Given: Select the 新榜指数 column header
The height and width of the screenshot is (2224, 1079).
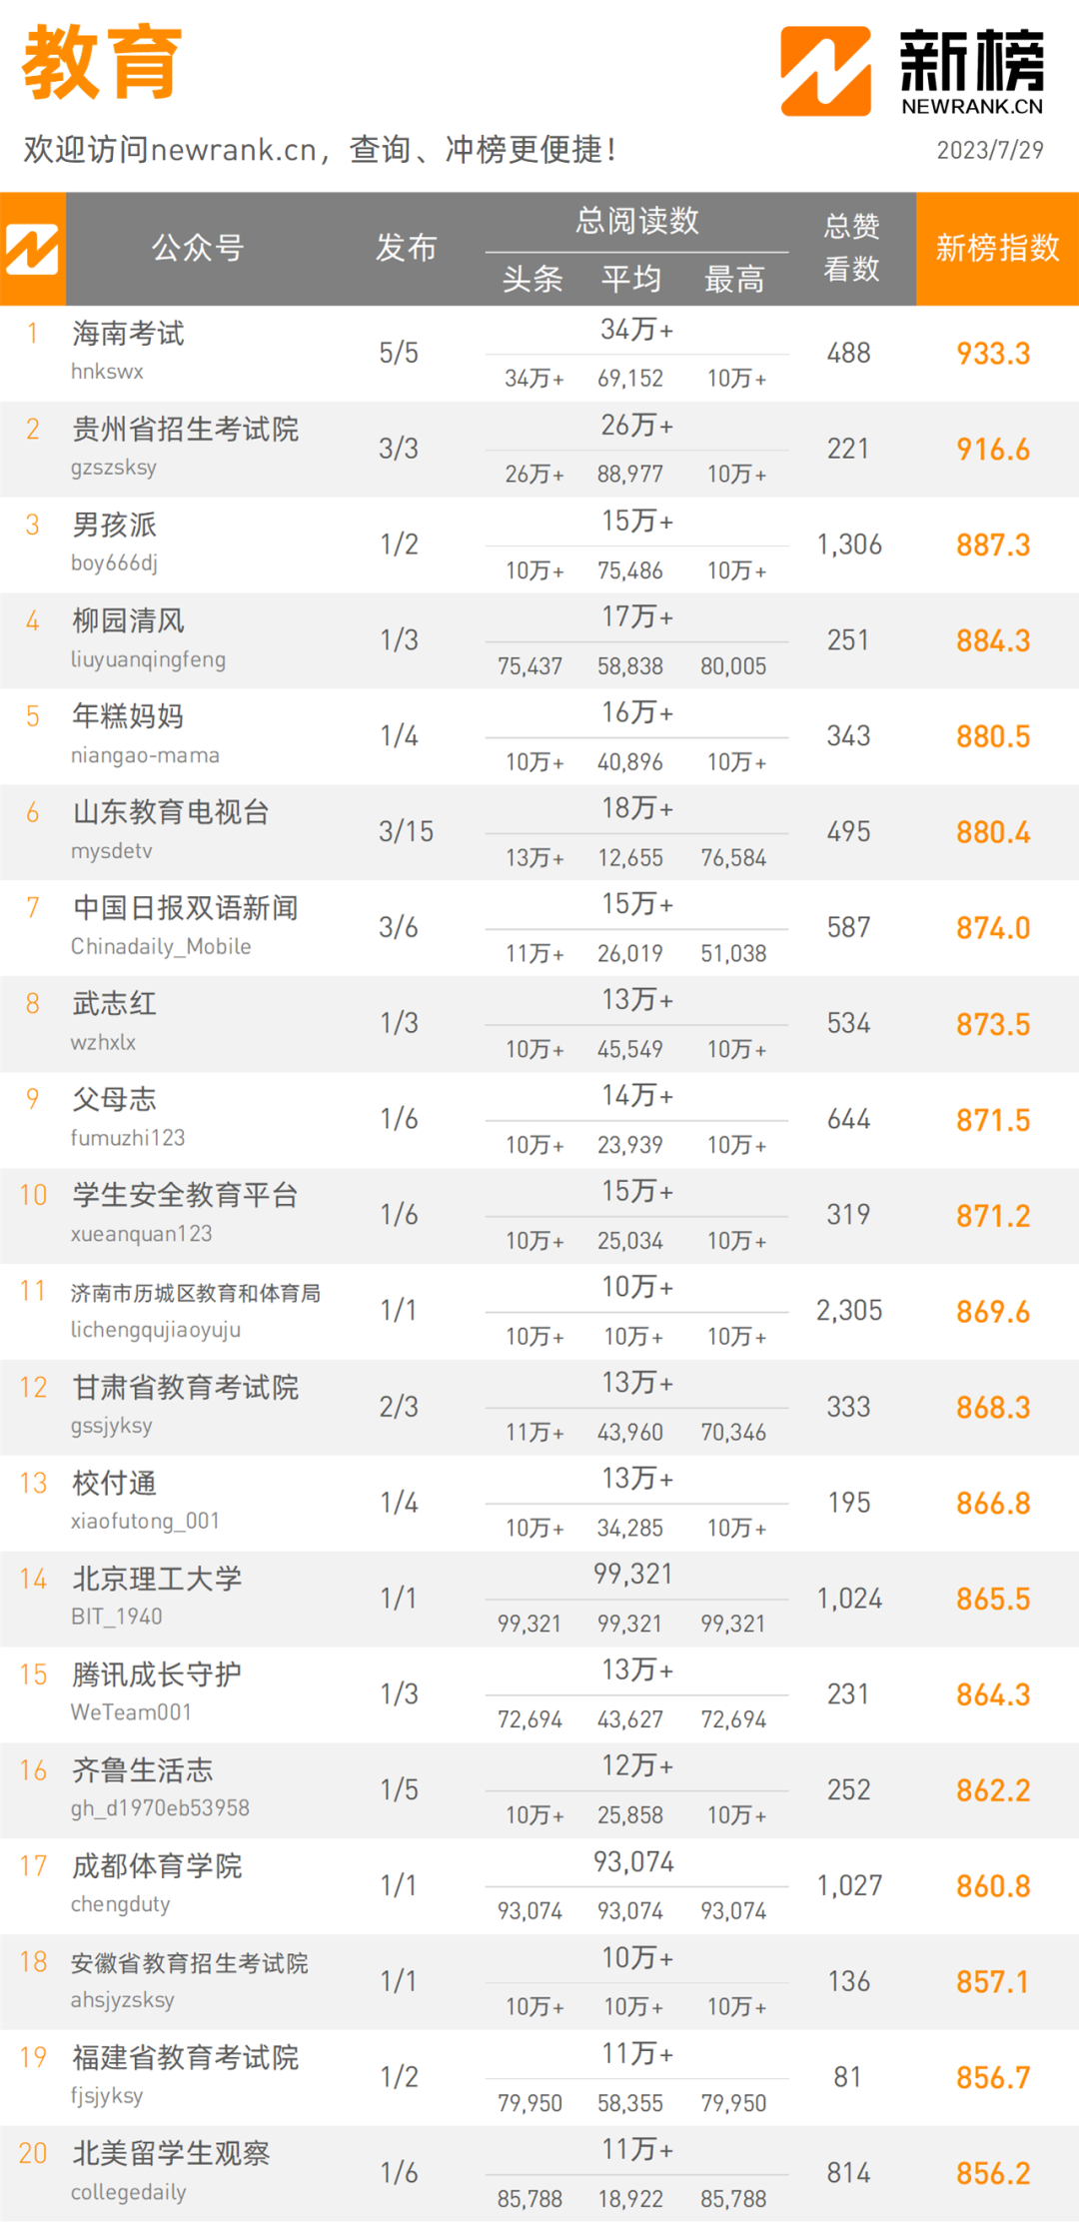Looking at the screenshot, I should pyautogui.click(x=997, y=248).
